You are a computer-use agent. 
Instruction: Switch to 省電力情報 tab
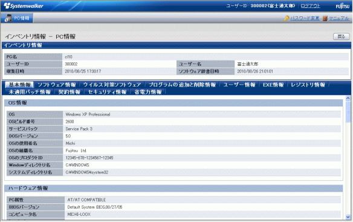(x=148, y=92)
